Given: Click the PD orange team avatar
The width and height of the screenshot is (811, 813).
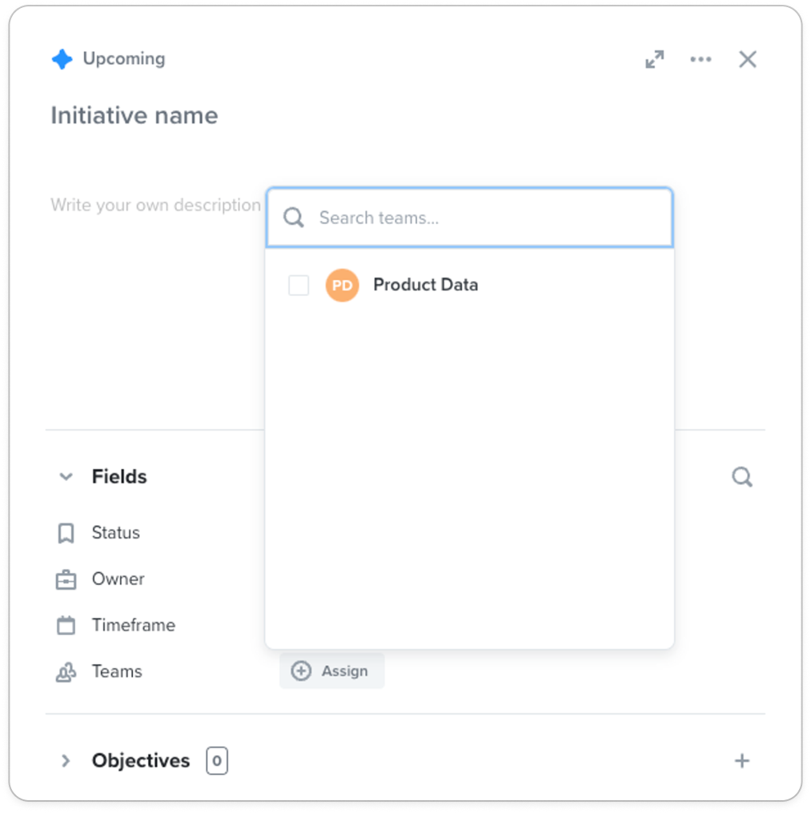Looking at the screenshot, I should click(x=342, y=285).
